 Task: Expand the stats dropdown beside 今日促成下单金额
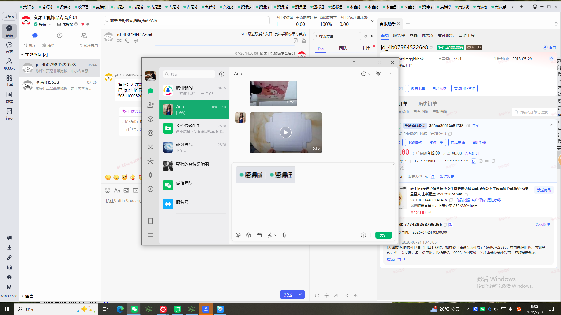(x=372, y=21)
